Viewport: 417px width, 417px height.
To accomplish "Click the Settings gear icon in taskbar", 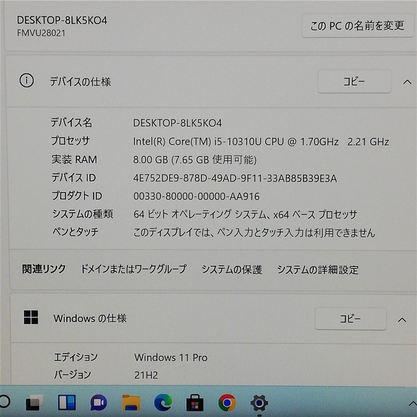I will pos(259,403).
